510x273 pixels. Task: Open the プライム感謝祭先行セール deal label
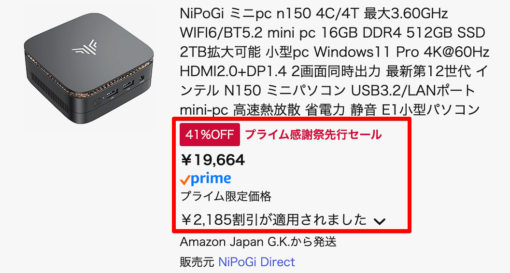(x=313, y=135)
